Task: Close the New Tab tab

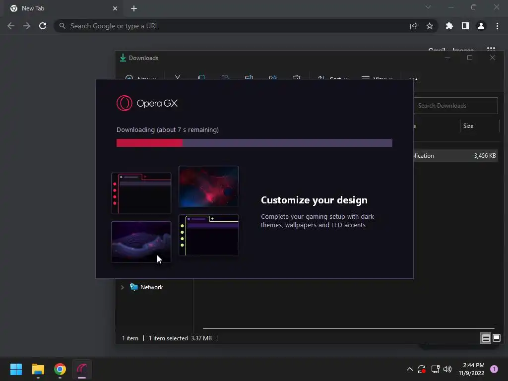Action: 115,8
